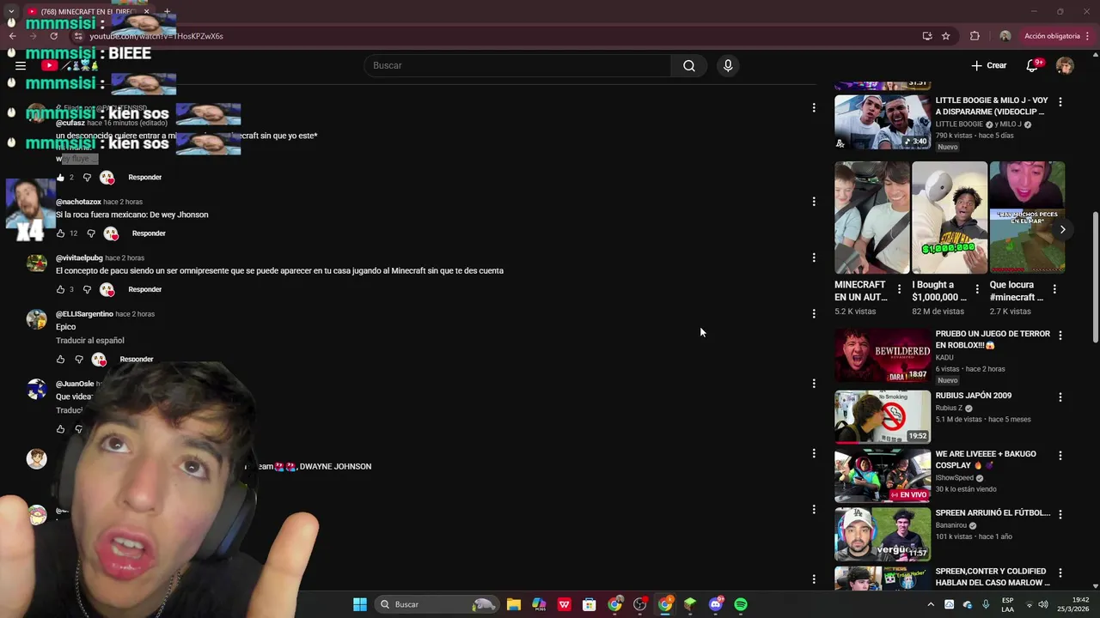Launch File Explorer from the taskbar
Image resolution: width=1100 pixels, height=618 pixels.
click(514, 604)
